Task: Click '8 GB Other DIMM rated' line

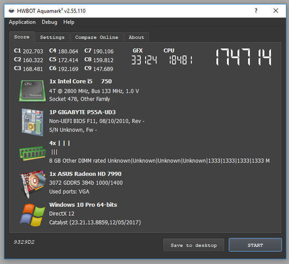Action: (160, 161)
